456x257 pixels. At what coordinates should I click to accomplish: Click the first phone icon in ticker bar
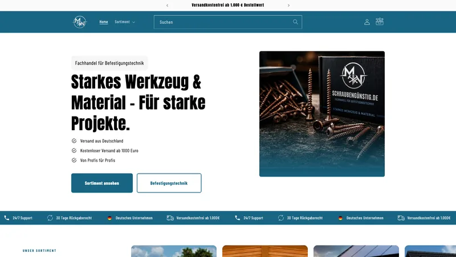point(7,218)
